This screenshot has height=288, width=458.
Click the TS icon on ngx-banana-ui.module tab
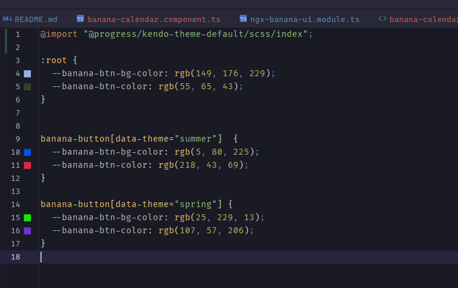click(243, 19)
